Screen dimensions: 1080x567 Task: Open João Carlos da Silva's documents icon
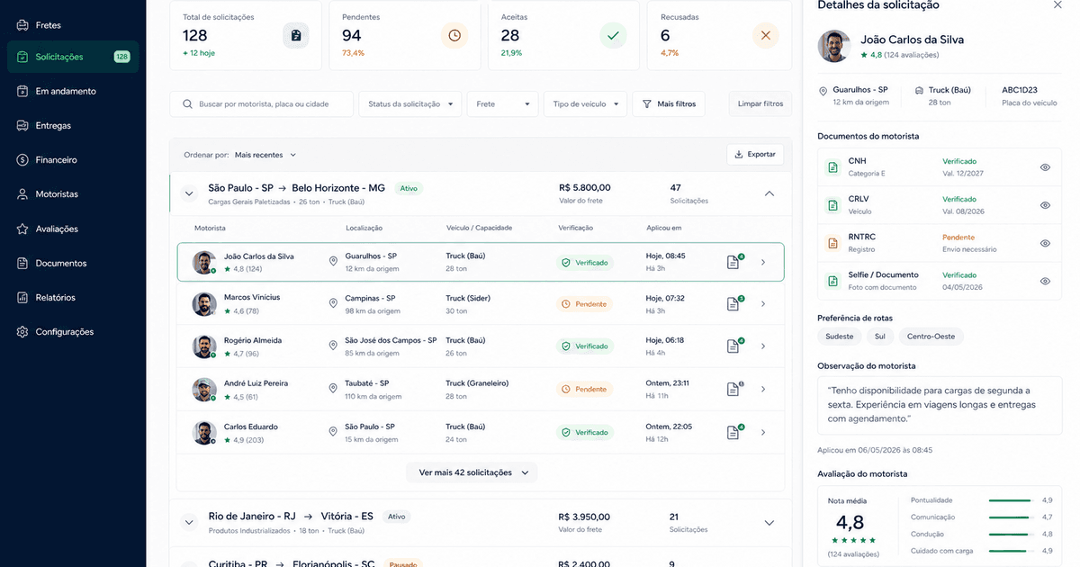(x=734, y=262)
